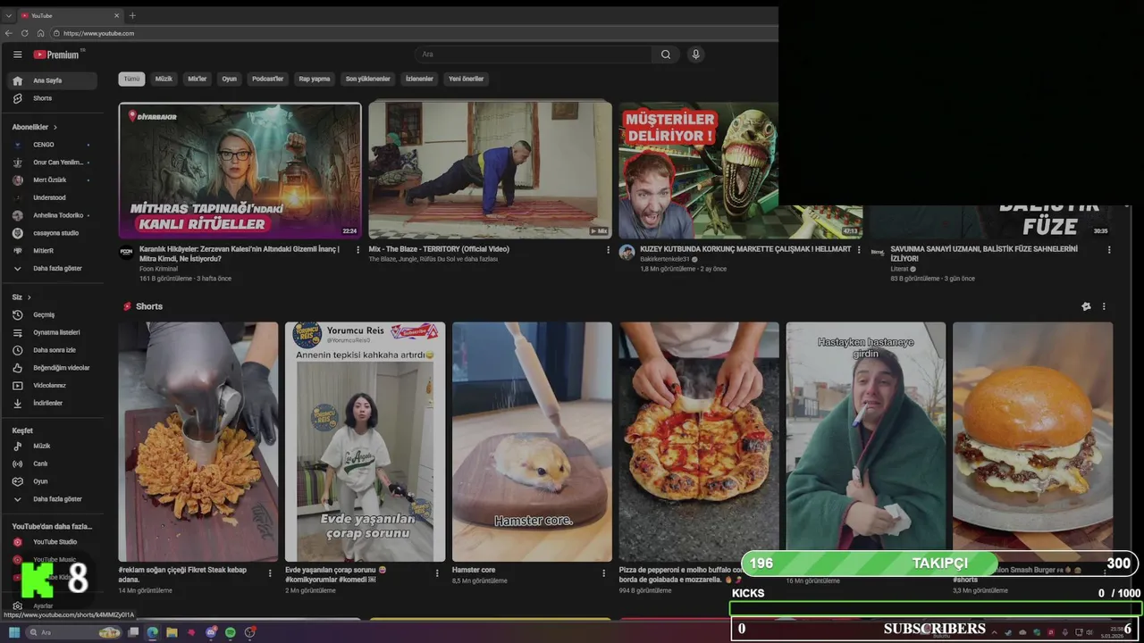Go back with the browser back arrow
This screenshot has height=643, width=1144.
click(9, 33)
